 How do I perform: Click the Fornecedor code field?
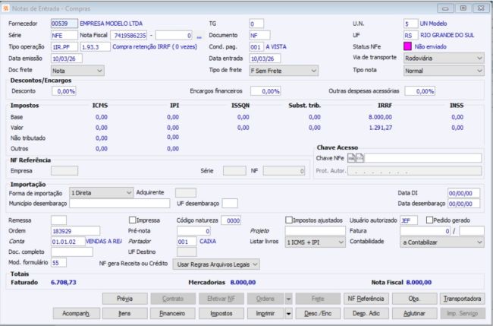tap(64, 24)
